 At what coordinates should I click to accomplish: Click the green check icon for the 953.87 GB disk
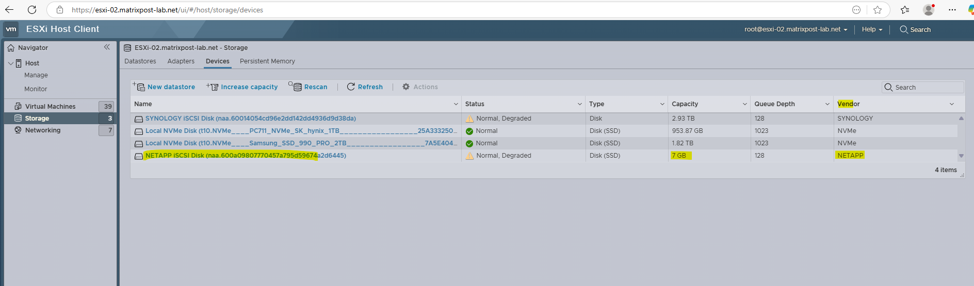[469, 131]
